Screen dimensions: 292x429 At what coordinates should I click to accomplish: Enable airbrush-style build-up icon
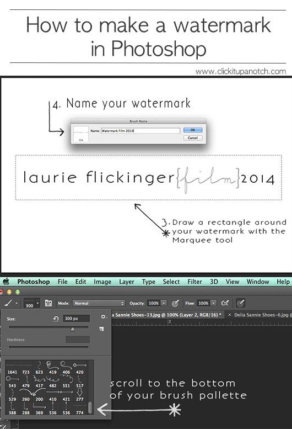(x=225, y=303)
